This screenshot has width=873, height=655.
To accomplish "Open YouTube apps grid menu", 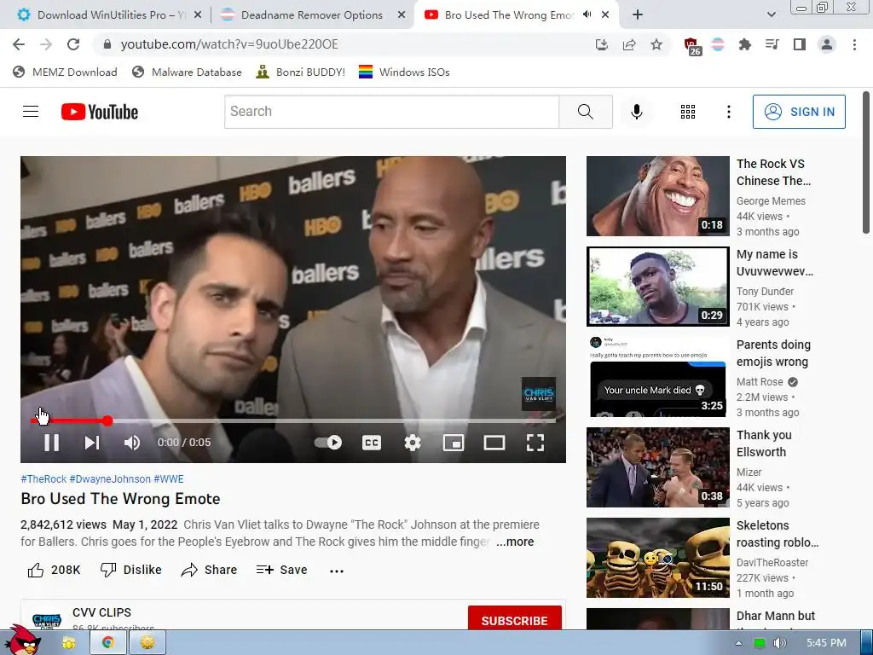I will (x=688, y=112).
